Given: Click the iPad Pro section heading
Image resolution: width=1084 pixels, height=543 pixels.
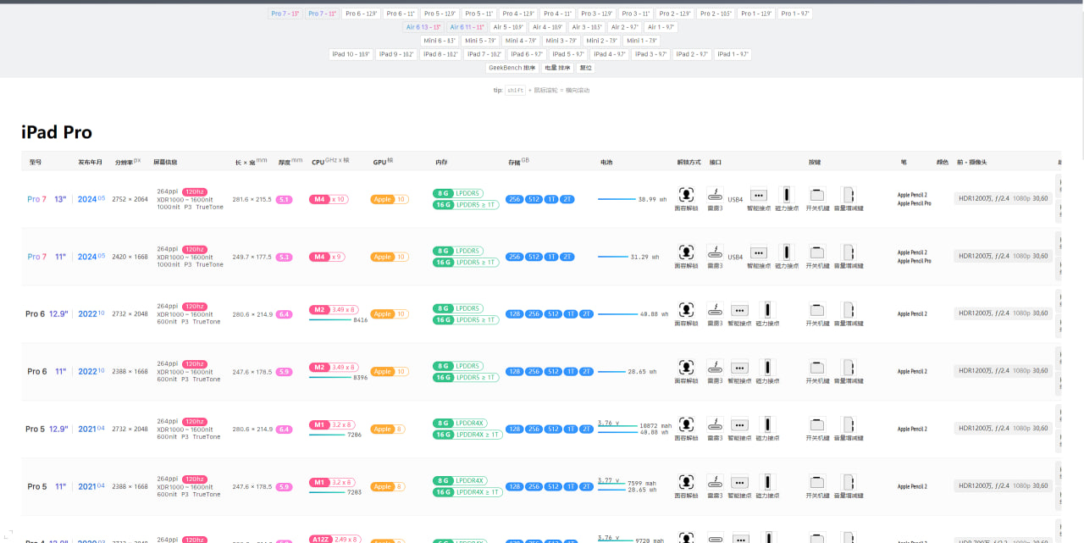Looking at the screenshot, I should point(57,132).
